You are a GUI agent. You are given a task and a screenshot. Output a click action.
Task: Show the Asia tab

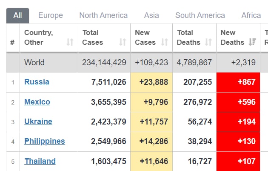151,15
